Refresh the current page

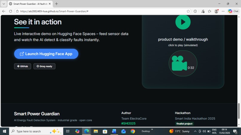[10, 11]
